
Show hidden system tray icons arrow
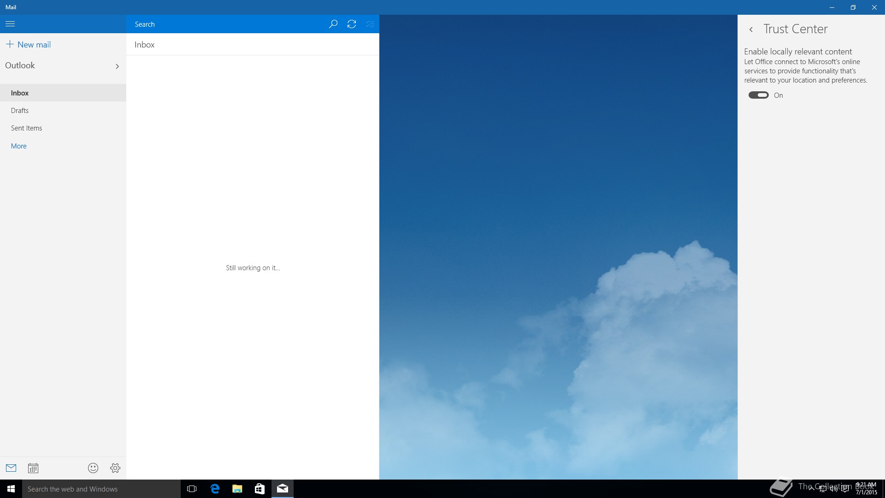[811, 489]
